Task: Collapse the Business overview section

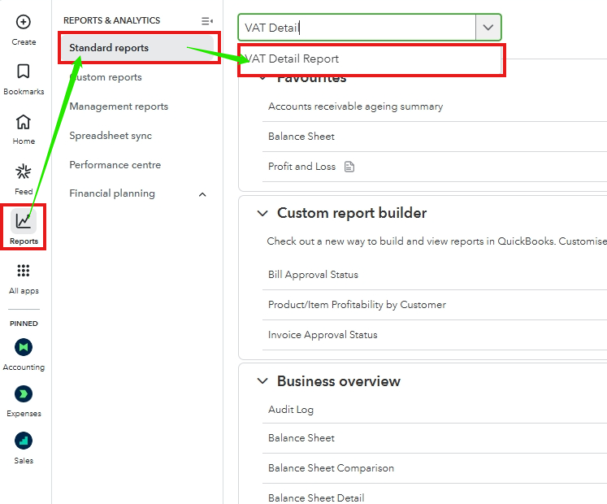Action: [x=262, y=381]
